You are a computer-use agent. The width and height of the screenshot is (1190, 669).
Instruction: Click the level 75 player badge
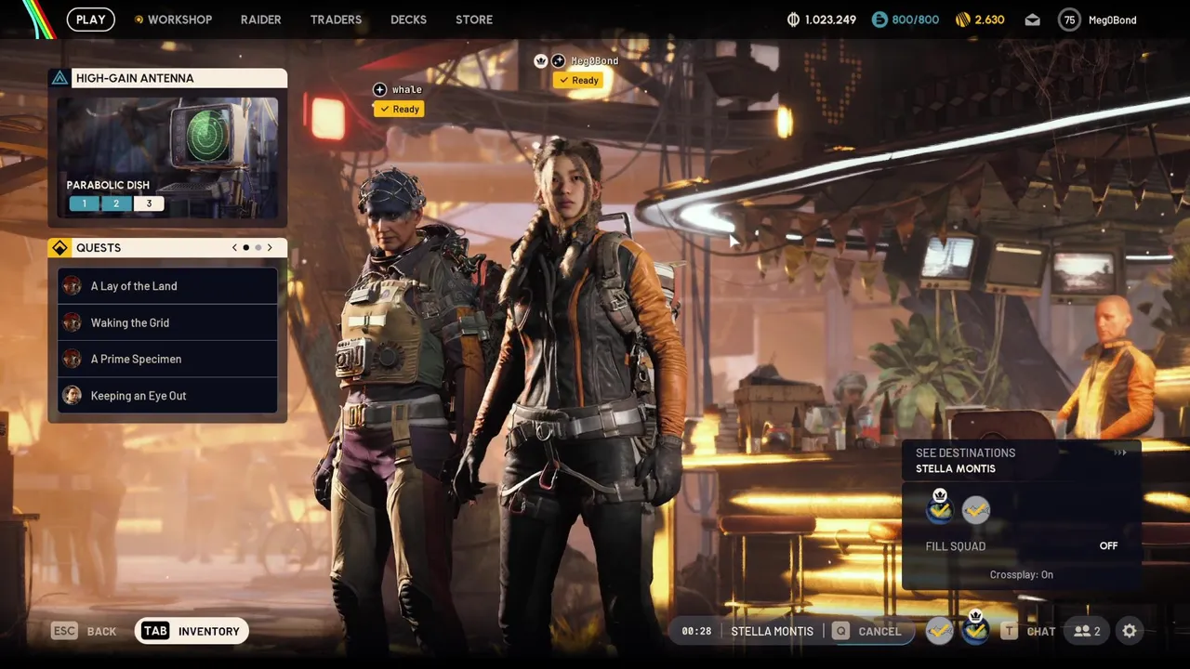(x=1069, y=20)
